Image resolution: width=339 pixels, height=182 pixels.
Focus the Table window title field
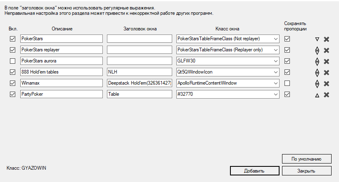click(x=140, y=94)
